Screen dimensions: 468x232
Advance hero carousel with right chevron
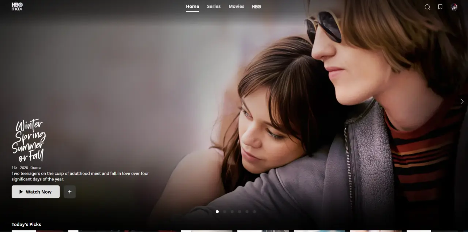[462, 101]
